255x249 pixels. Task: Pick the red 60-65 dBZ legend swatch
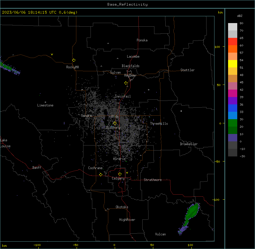pos(233,41)
